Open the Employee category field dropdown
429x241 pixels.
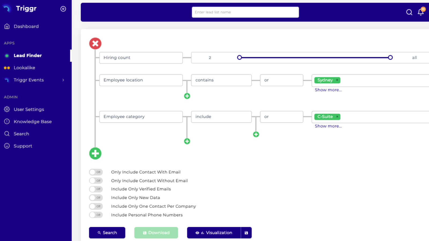141,117
